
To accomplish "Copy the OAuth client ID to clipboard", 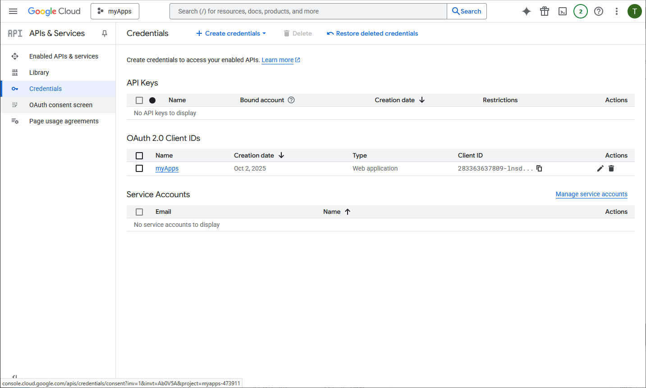I will pyautogui.click(x=539, y=168).
